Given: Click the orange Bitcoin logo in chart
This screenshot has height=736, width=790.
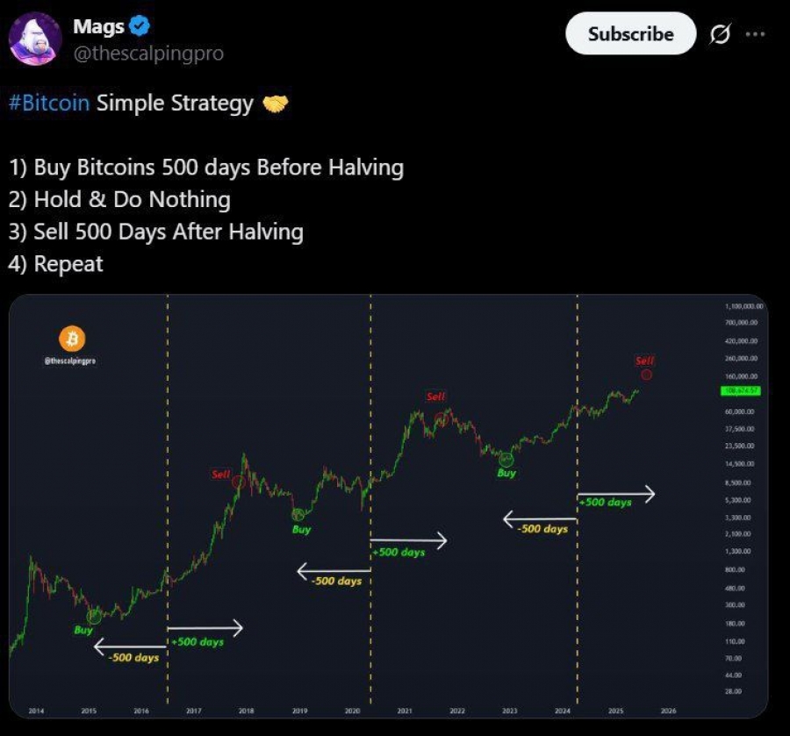Looking at the screenshot, I should (x=72, y=339).
